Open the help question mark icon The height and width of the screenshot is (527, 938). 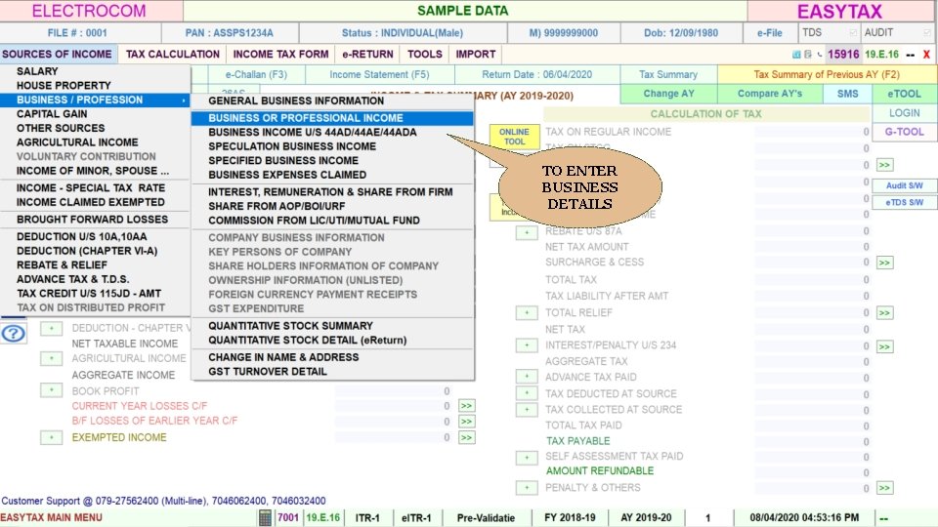[13, 334]
